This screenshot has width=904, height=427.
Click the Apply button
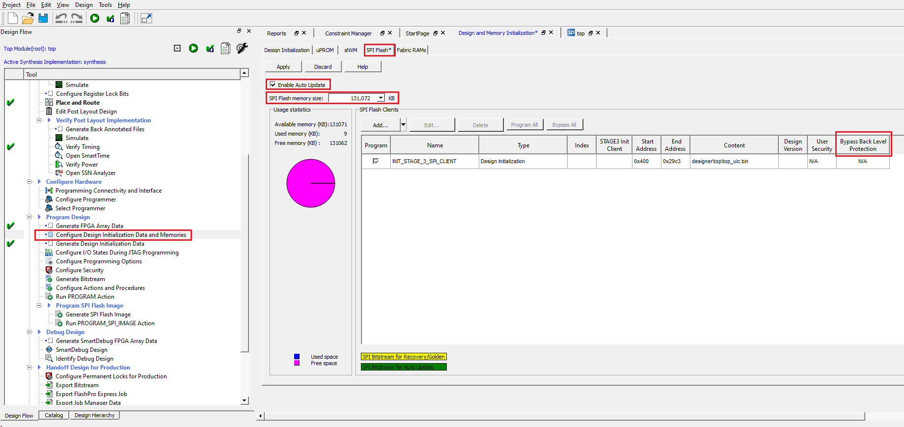283,67
